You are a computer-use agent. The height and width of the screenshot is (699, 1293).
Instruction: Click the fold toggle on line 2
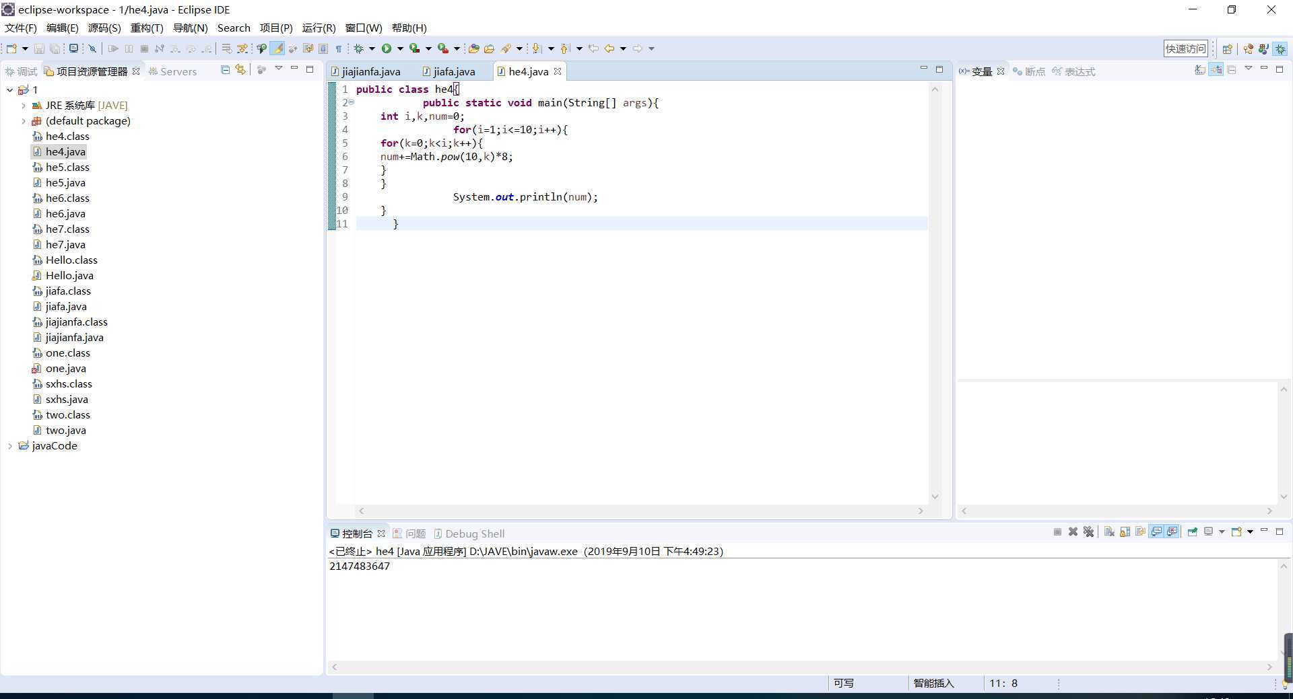click(x=351, y=102)
